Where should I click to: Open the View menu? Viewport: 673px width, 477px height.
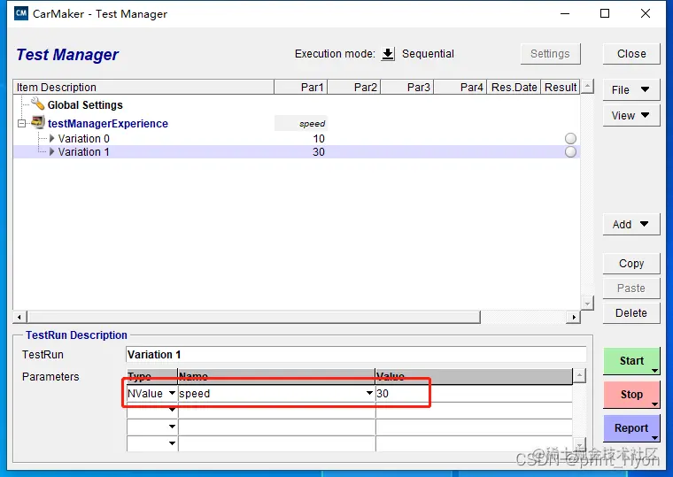pyautogui.click(x=630, y=115)
